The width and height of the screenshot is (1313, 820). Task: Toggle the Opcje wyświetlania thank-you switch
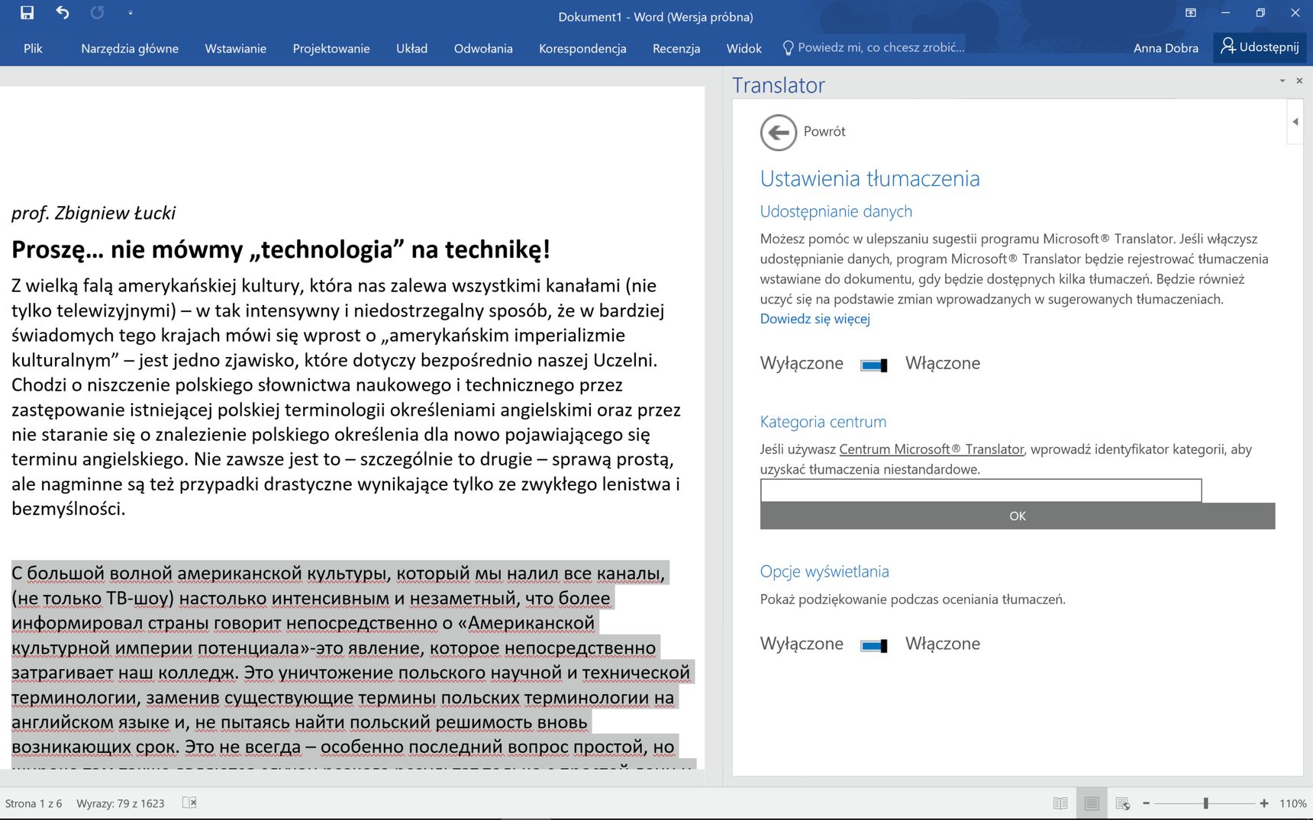tap(874, 646)
